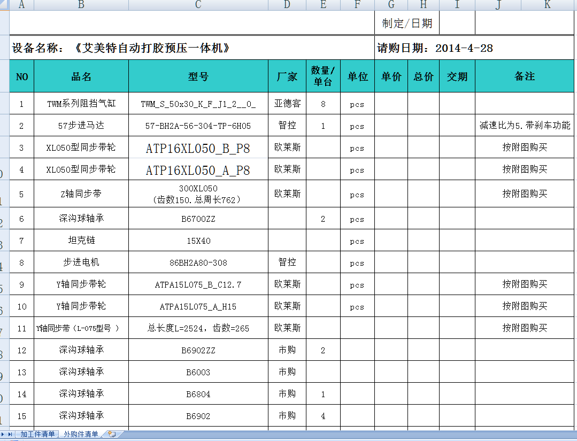The image size is (577, 441).
Task: Select column K header
Action: (x=547, y=5)
